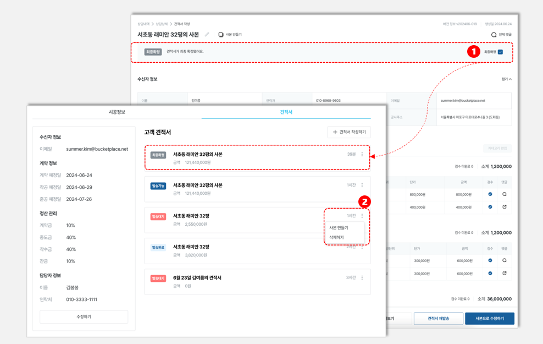Open the 6월 23일 김여름의 견적서 card

(x=257, y=282)
